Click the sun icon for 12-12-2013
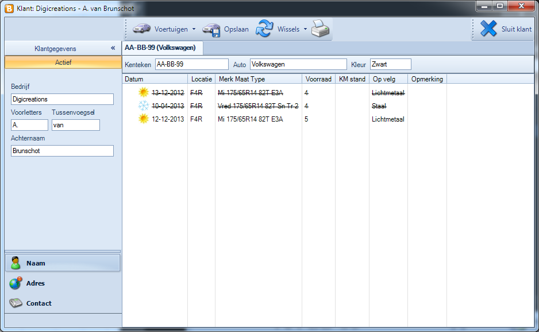 143,119
